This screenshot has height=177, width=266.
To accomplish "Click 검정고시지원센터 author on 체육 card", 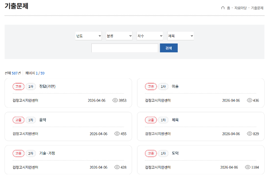I will click(158, 134).
